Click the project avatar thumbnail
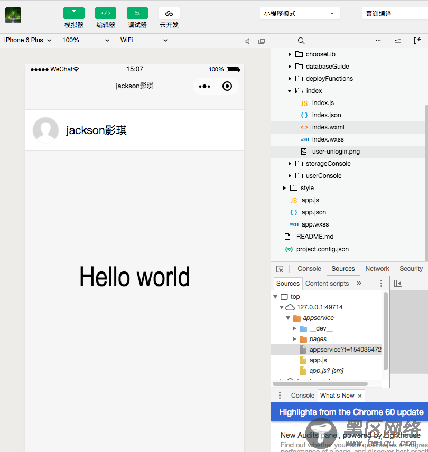Screen dimensions: 428x452 (x=13, y=15)
